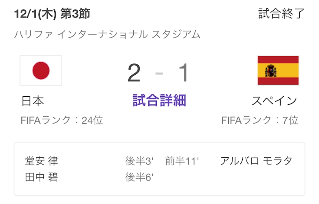Image resolution: width=319 pixels, height=204 pixels.
Task: Click the 後半6' goal time
Action: click(139, 177)
